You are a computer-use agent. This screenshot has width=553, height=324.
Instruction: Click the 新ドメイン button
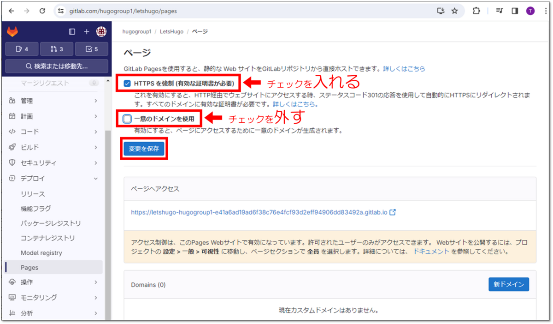point(509,284)
